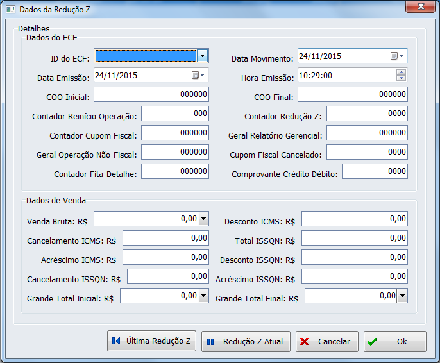Increase Hora Emissão with the up arrow
The image size is (440, 363).
click(x=402, y=72)
